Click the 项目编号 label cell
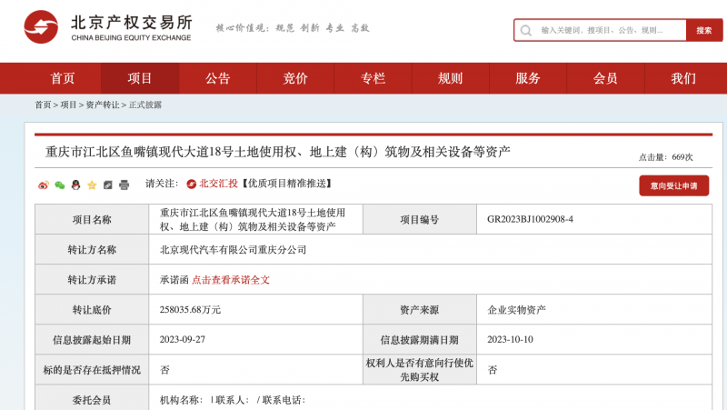 420,219
